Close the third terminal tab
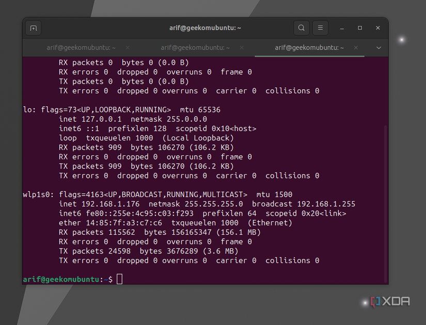Viewport: 426px width, 325px height. click(356, 48)
